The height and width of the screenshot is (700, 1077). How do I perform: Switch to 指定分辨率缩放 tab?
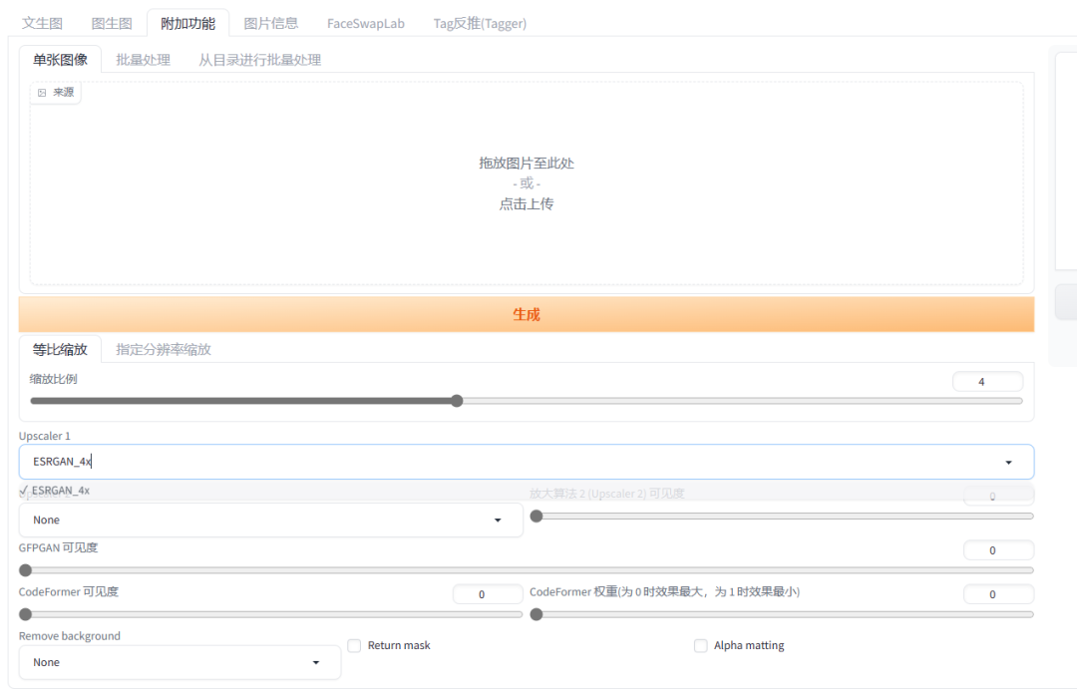pos(164,349)
